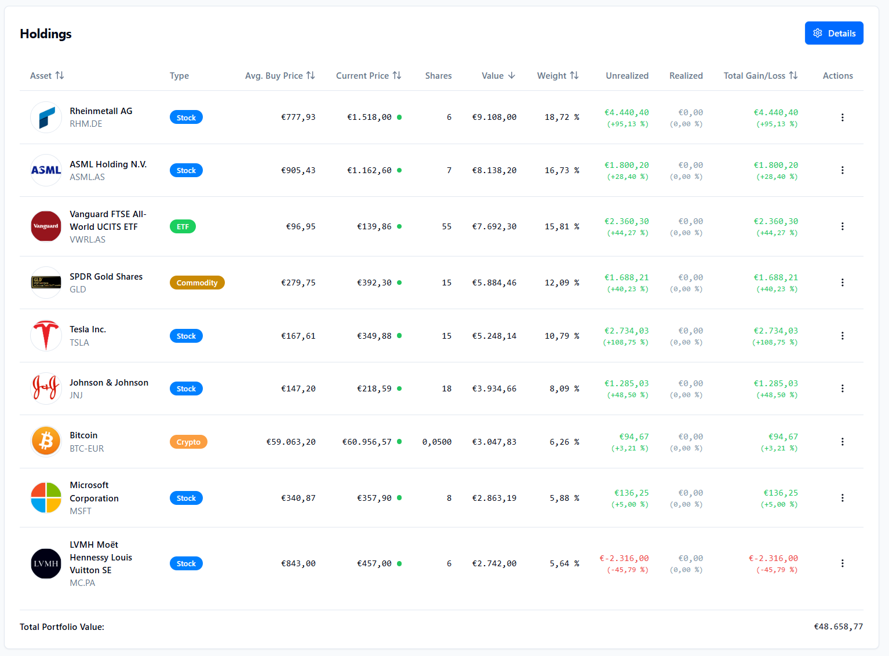
Task: Click the SPDR Gold Shares name
Action: click(x=106, y=277)
